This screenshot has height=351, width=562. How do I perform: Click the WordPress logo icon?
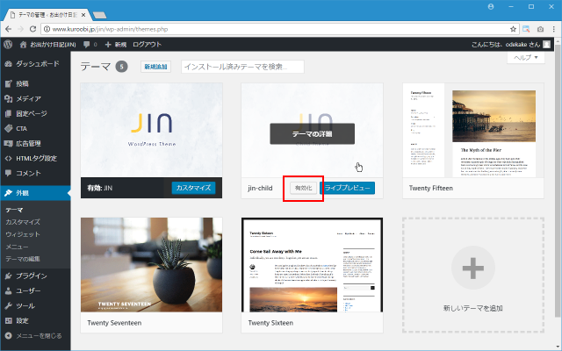click(x=8, y=45)
